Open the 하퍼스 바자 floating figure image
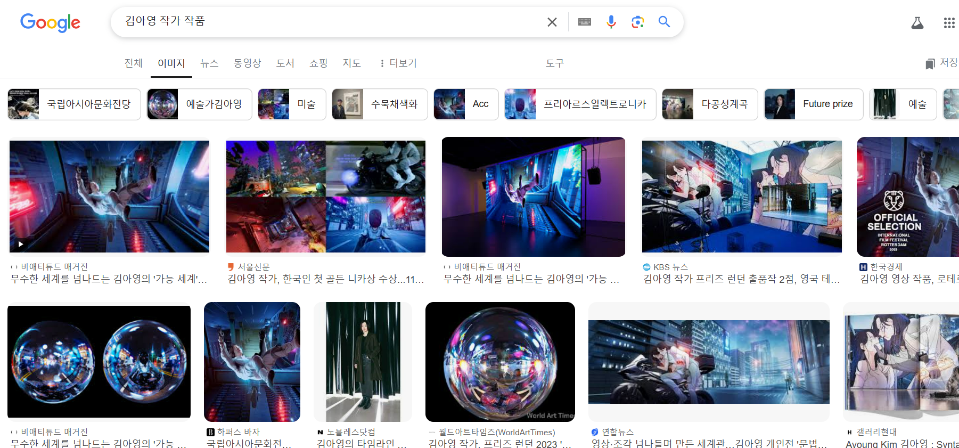 252,362
